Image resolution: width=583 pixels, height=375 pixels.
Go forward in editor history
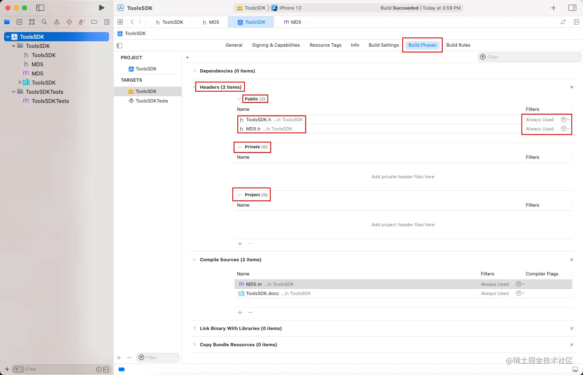coord(140,22)
